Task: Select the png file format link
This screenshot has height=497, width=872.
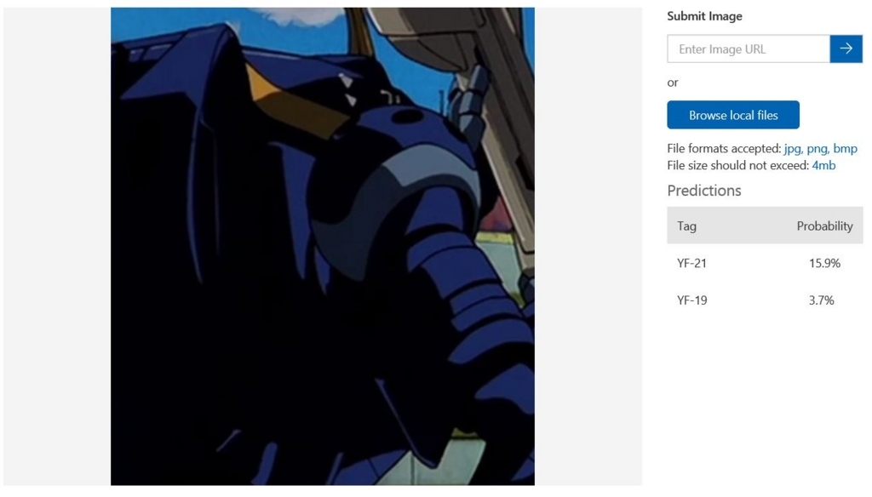Action: click(x=818, y=148)
